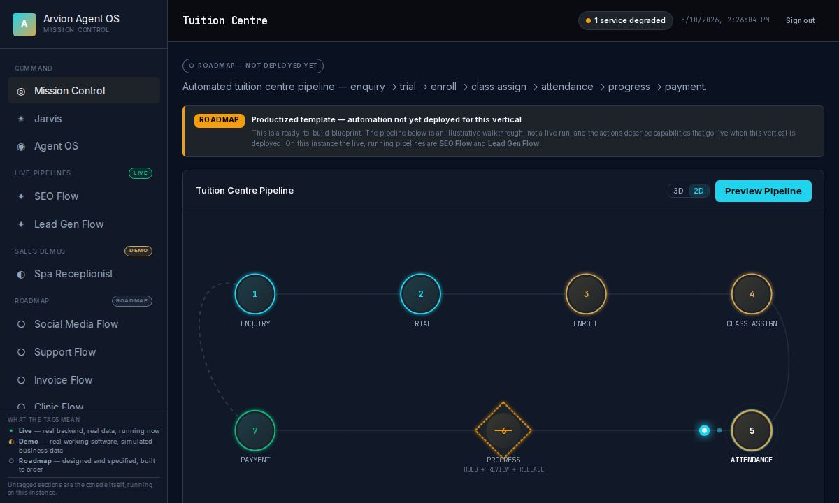Image resolution: width=839 pixels, height=503 pixels.
Task: Click the ATTENDANCE node label
Action: point(752,460)
